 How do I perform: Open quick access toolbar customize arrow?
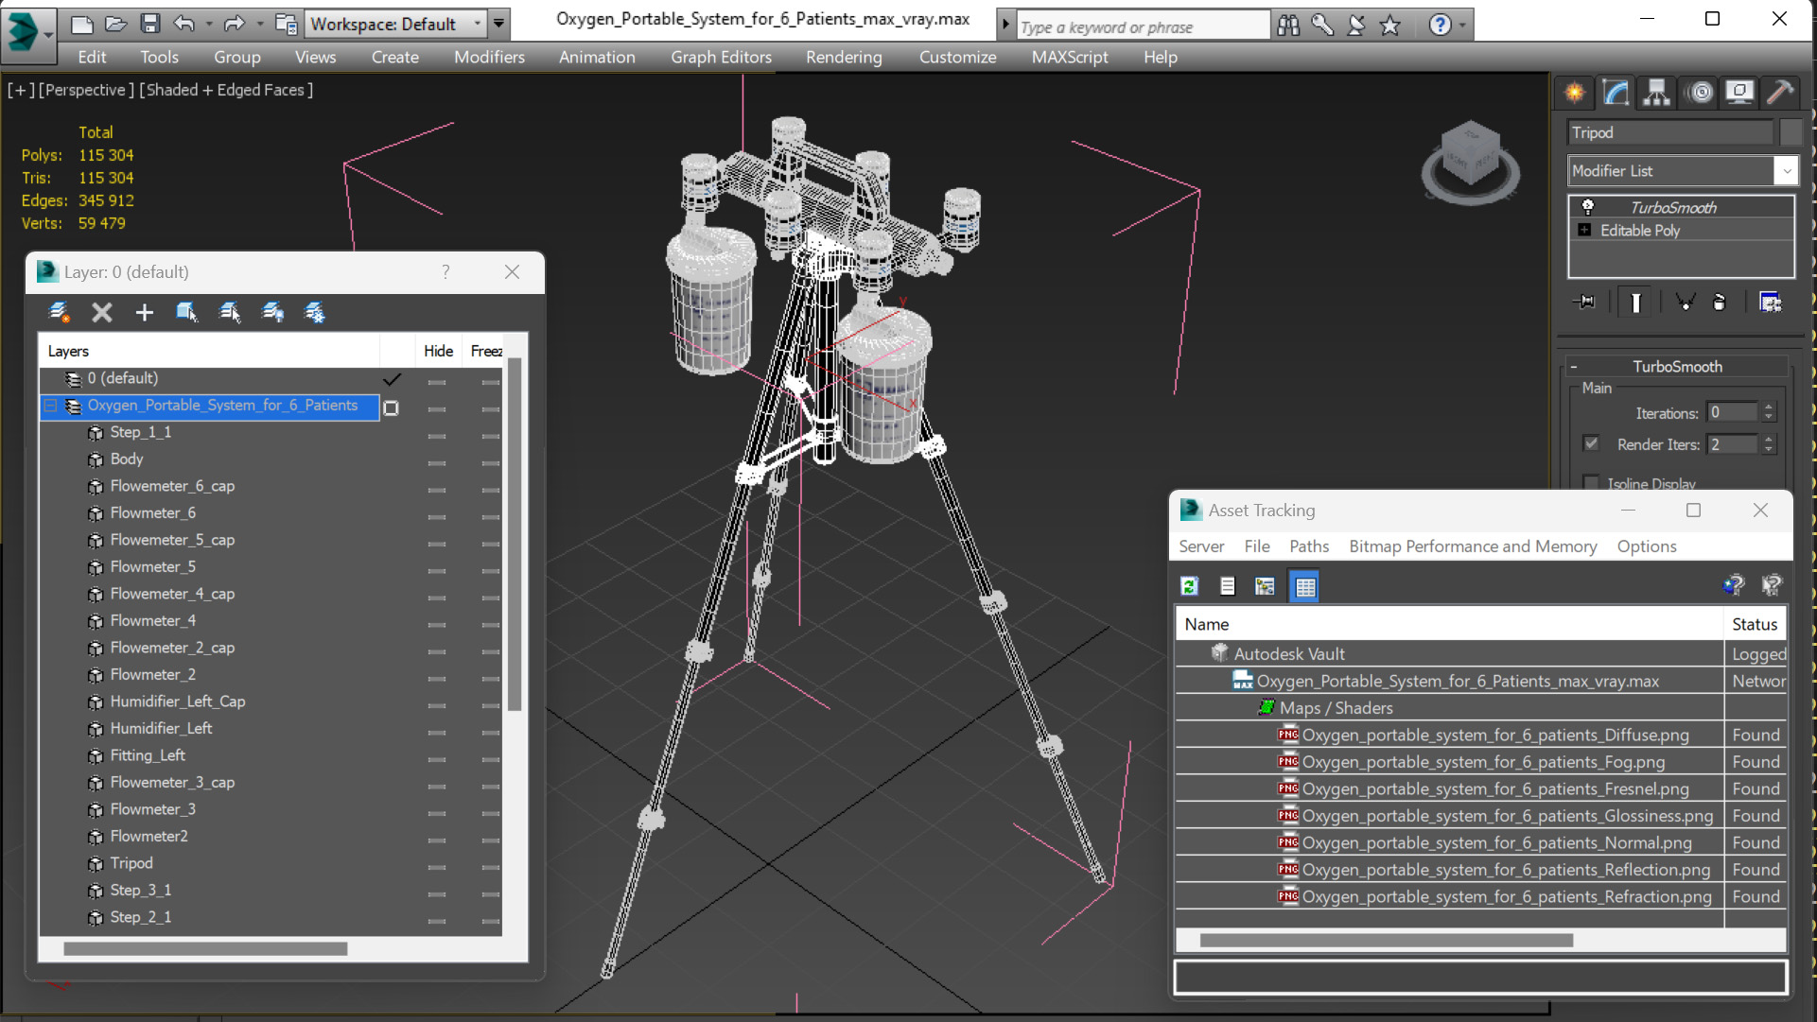[x=498, y=24]
